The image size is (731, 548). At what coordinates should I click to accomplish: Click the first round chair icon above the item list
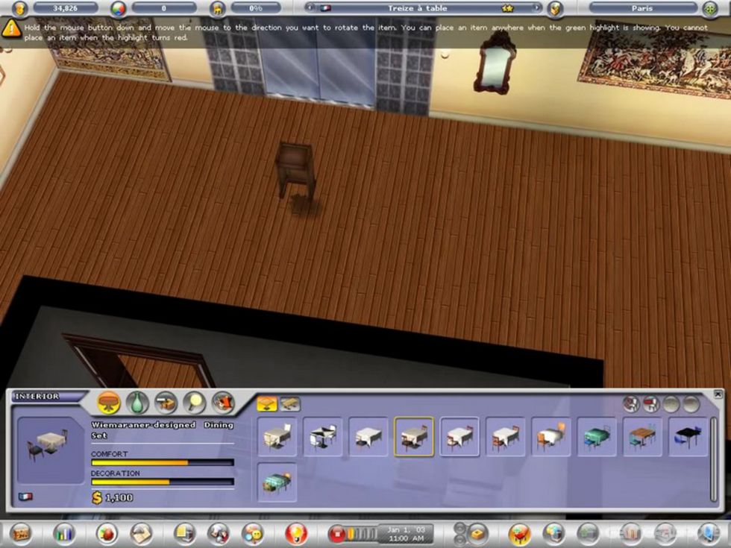(631, 404)
